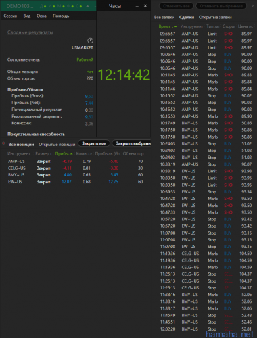
Task: Click the Ф connection status indicator
Action: tap(70, 6)
